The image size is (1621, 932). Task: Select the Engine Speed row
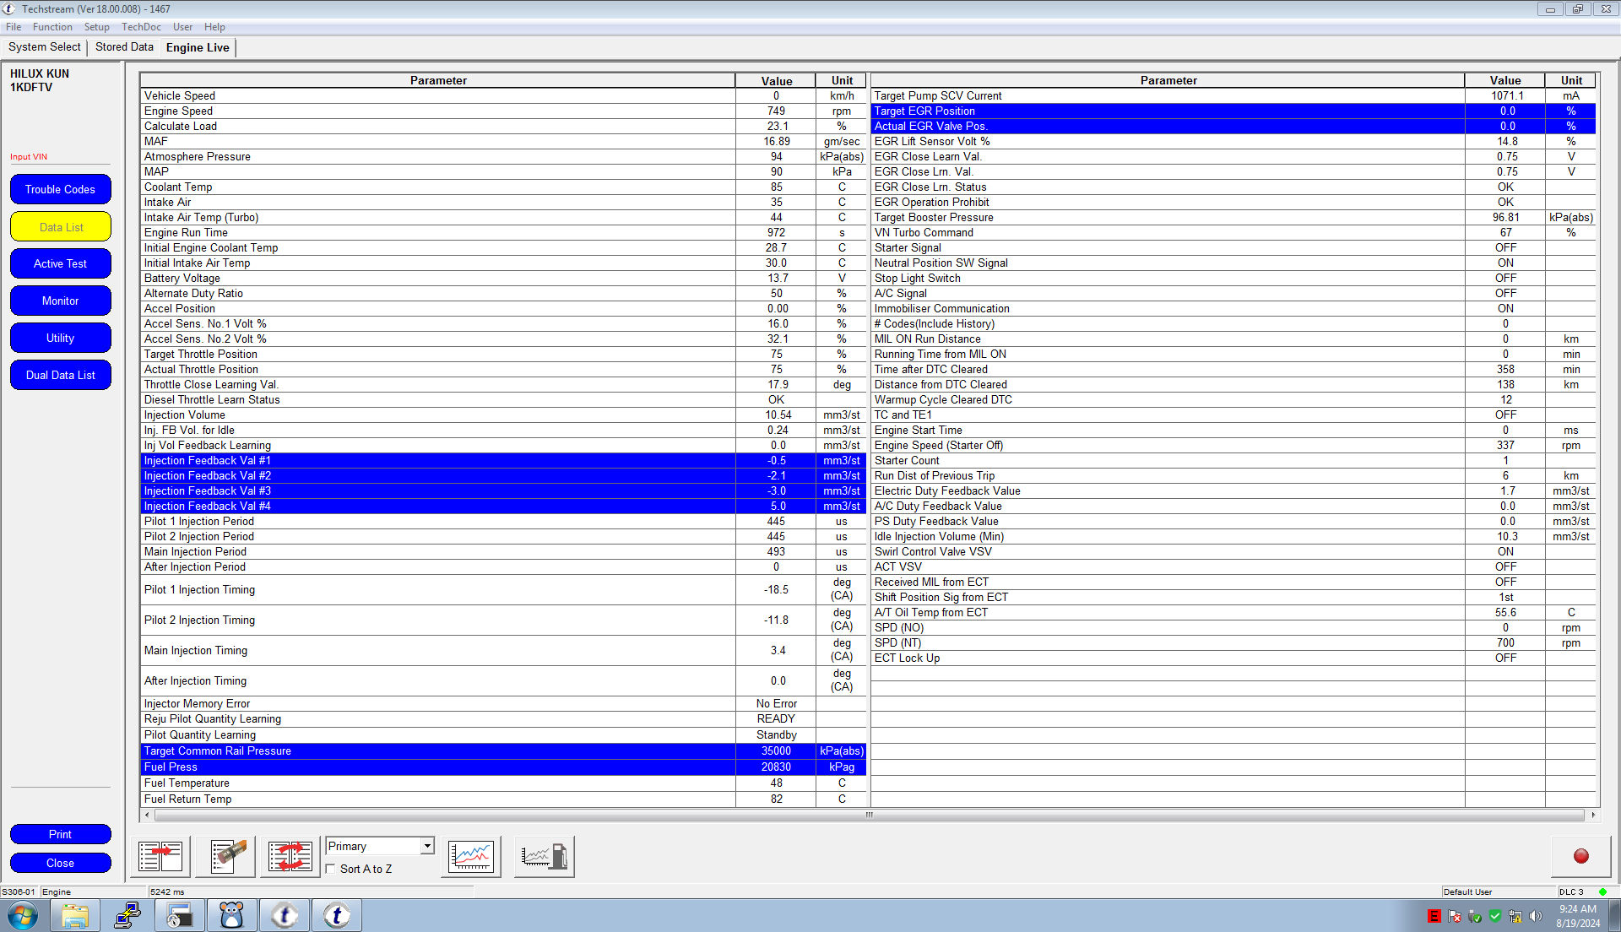(x=503, y=111)
